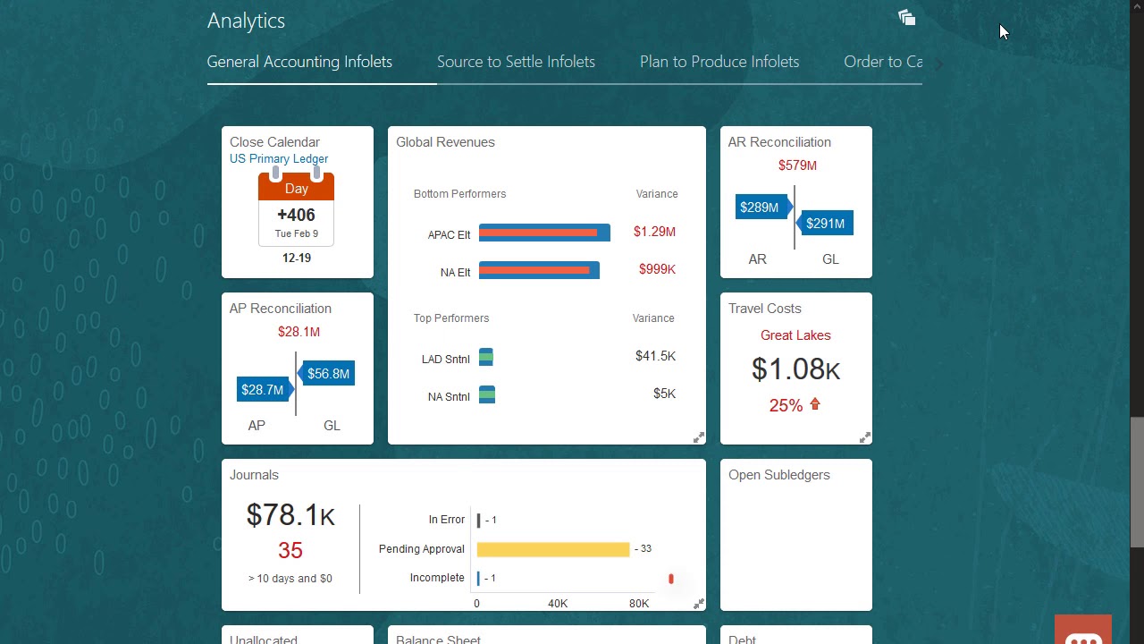The image size is (1144, 644).
Task: Click the $56.8M GL flag
Action: [x=327, y=374]
